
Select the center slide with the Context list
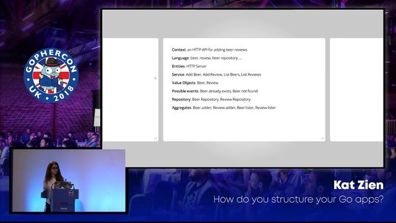(244, 89)
